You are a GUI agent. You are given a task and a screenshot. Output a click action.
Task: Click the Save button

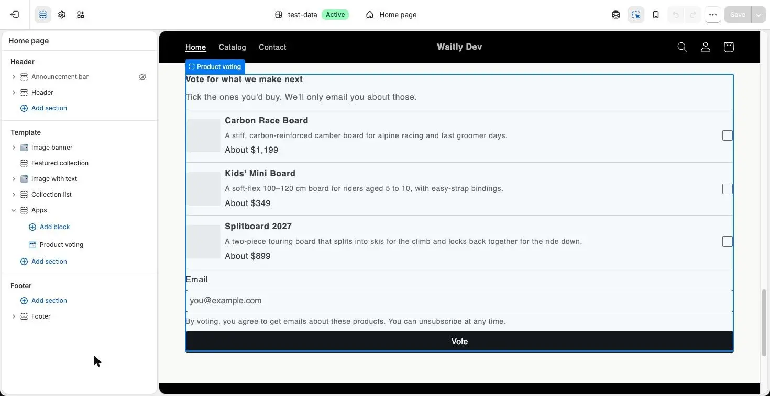738,15
